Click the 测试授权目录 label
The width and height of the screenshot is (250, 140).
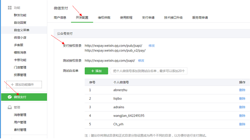pos(72,60)
